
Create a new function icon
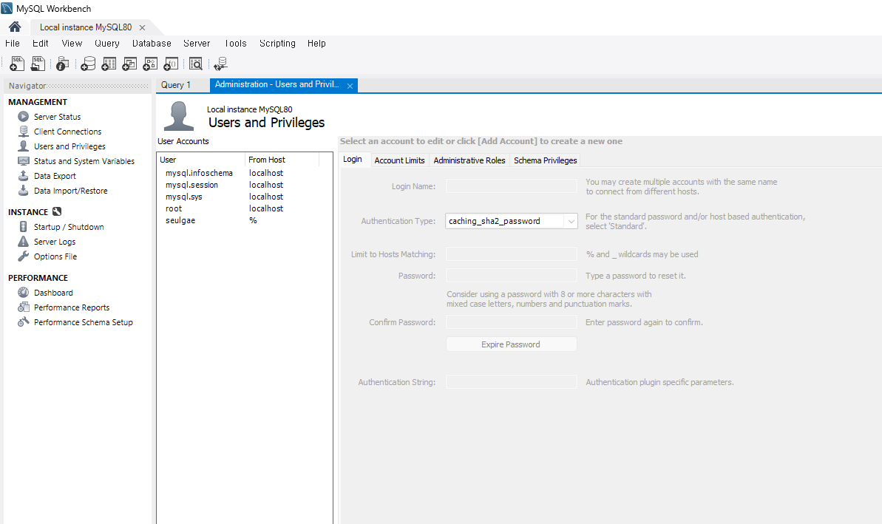171,64
